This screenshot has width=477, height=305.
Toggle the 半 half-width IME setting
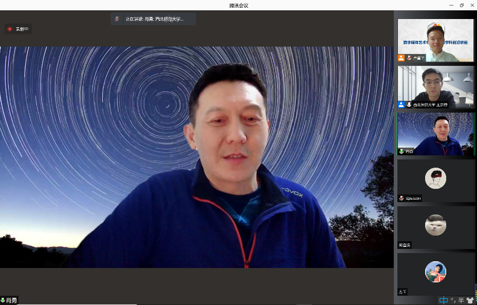click(x=461, y=300)
